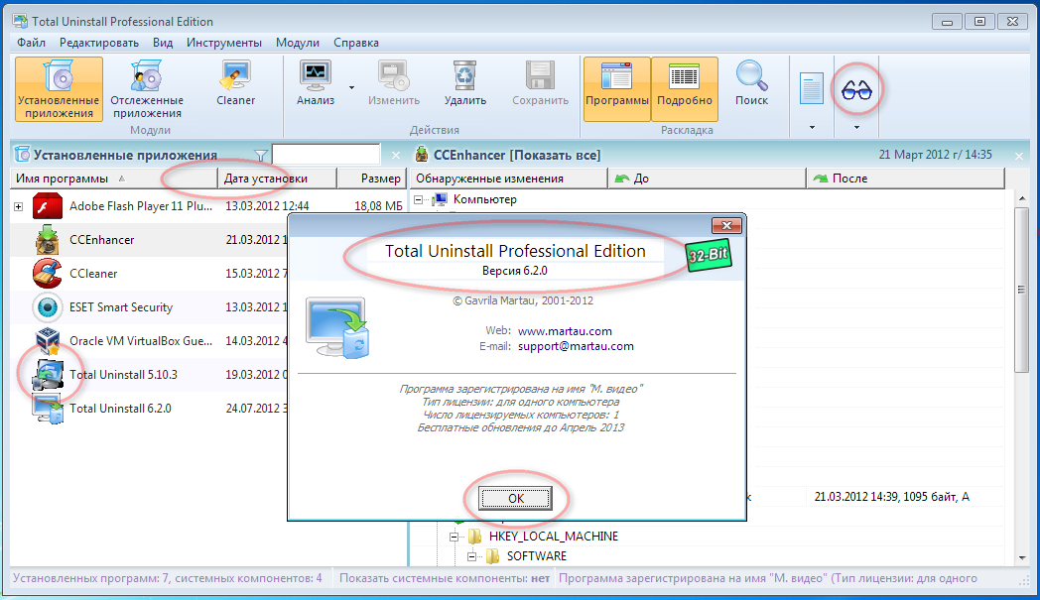Image resolution: width=1040 pixels, height=600 pixels.
Task: Toggle Программы layout button
Action: (x=617, y=89)
